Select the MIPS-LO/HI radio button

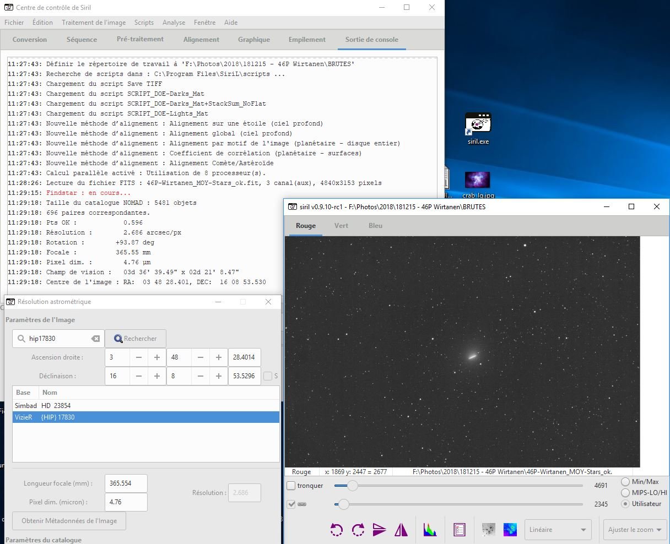click(x=625, y=493)
